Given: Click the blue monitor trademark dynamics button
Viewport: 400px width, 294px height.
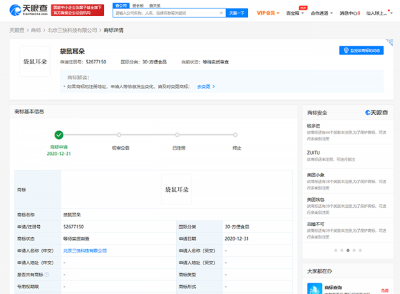Looking at the screenshot, I should click(x=361, y=50).
